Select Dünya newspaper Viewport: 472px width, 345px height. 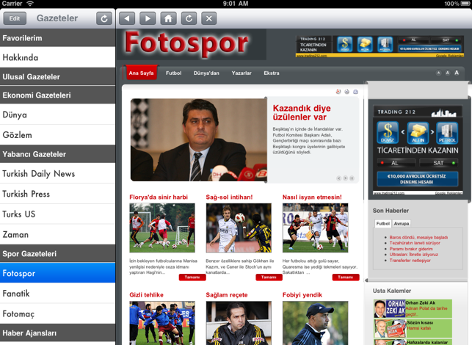coord(57,115)
